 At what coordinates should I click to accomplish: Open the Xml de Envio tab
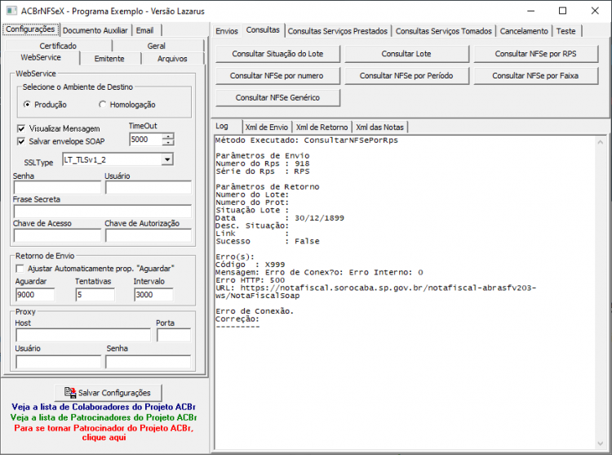267,127
